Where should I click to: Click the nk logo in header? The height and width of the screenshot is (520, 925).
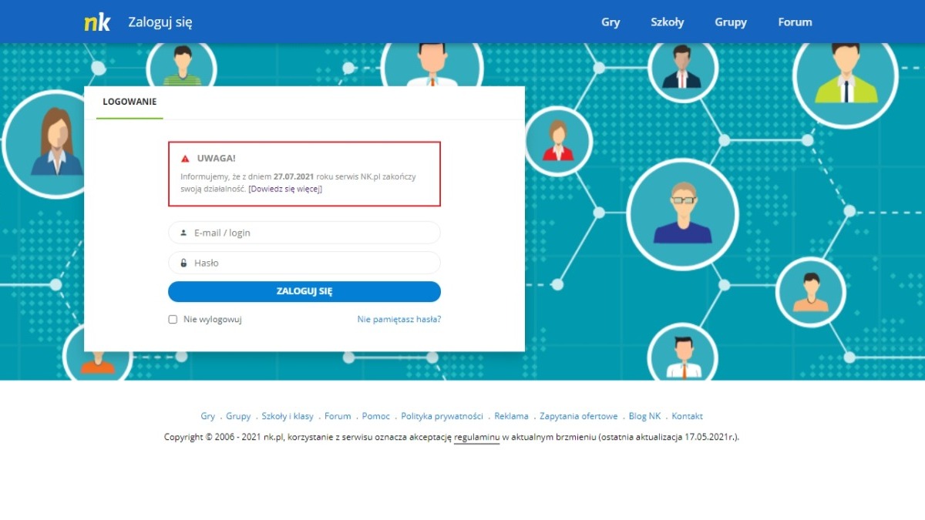coord(97,22)
